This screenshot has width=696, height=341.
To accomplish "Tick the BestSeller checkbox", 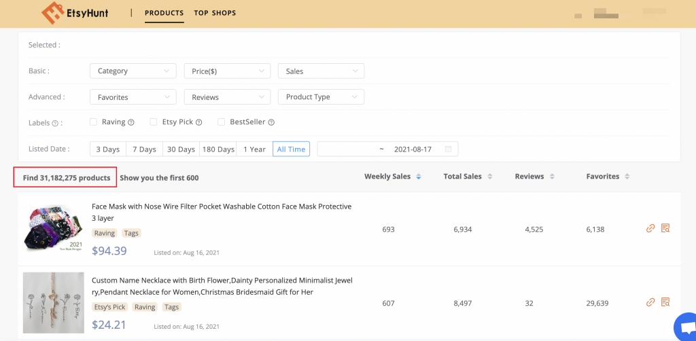I will 222,122.
